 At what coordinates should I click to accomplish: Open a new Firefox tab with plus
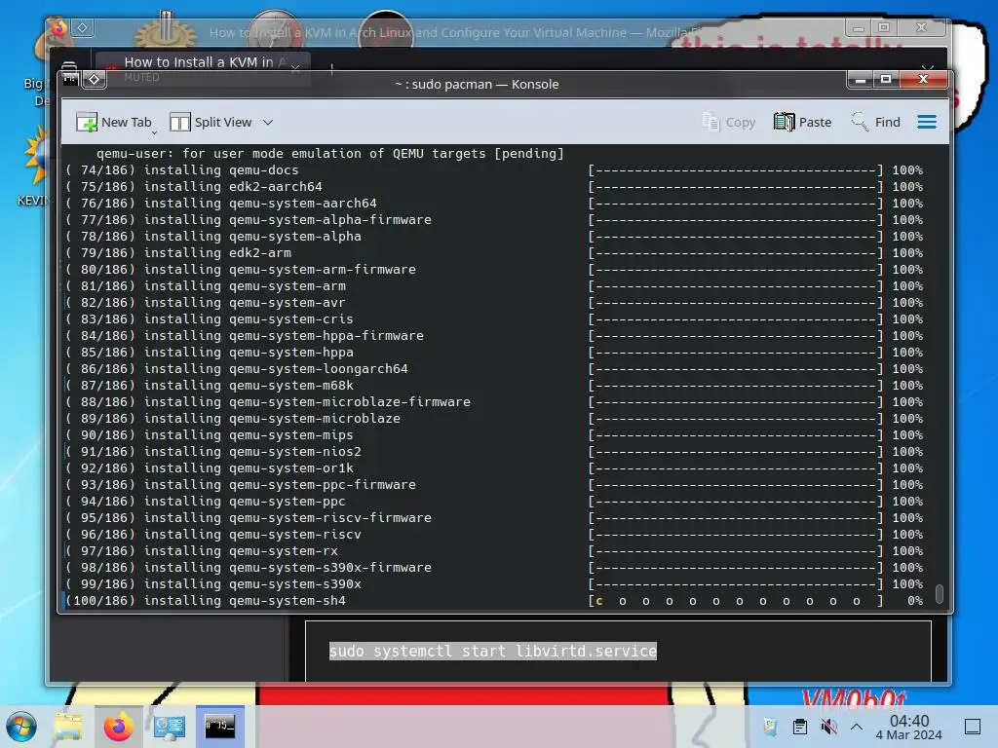331,68
